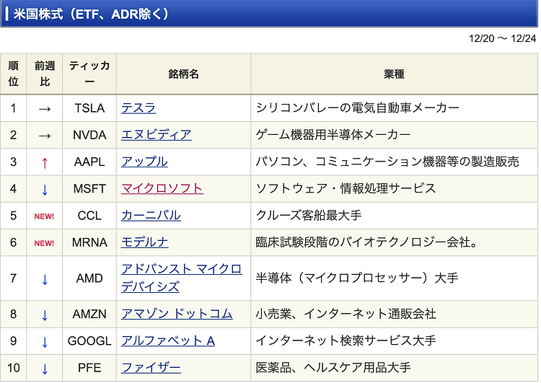Click the 銘柄名 column header
Image resolution: width=541 pixels, height=383 pixels.
pyautogui.click(x=183, y=74)
